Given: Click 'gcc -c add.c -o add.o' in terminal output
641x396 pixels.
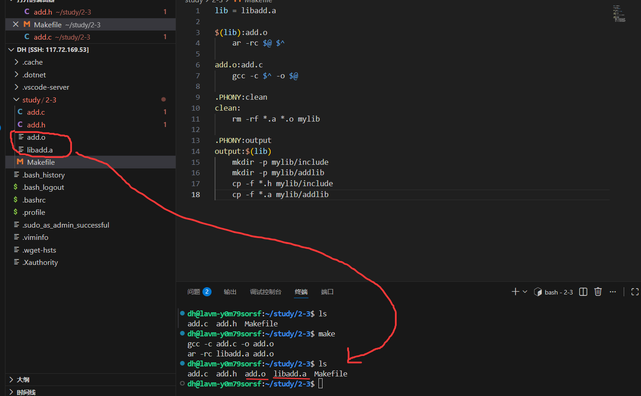Looking at the screenshot, I should (231, 344).
